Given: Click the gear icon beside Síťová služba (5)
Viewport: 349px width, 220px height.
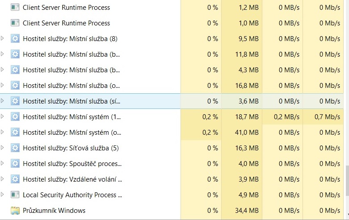Looking at the screenshot, I should pos(15,148).
